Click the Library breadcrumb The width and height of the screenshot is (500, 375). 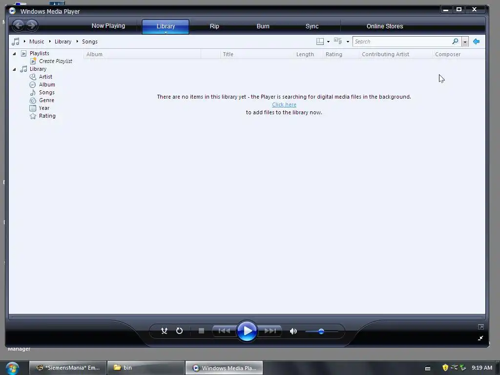coord(63,42)
